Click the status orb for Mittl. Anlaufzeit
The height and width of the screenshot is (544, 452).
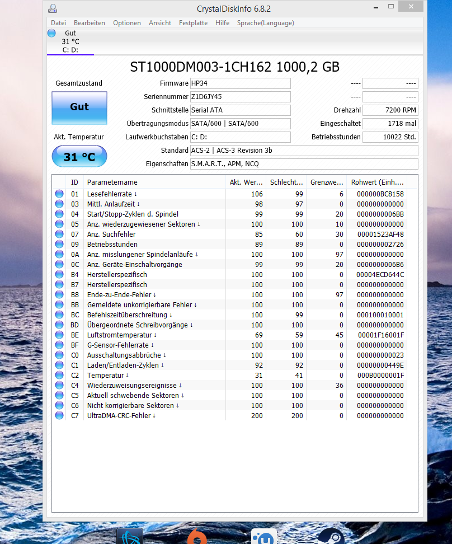(59, 204)
